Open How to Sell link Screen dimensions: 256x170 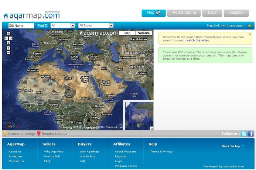pos(52,156)
